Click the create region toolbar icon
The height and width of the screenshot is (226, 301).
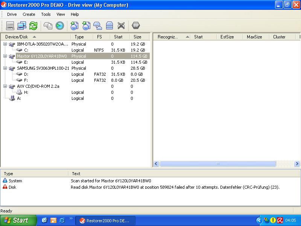98,26
